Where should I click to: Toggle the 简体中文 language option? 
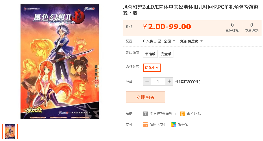point(152,68)
